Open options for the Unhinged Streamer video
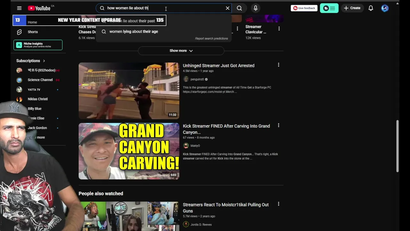The width and height of the screenshot is (410, 231). (x=278, y=65)
